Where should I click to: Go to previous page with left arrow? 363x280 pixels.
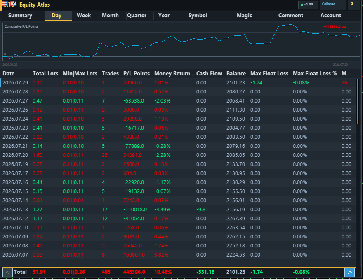click(x=8, y=272)
